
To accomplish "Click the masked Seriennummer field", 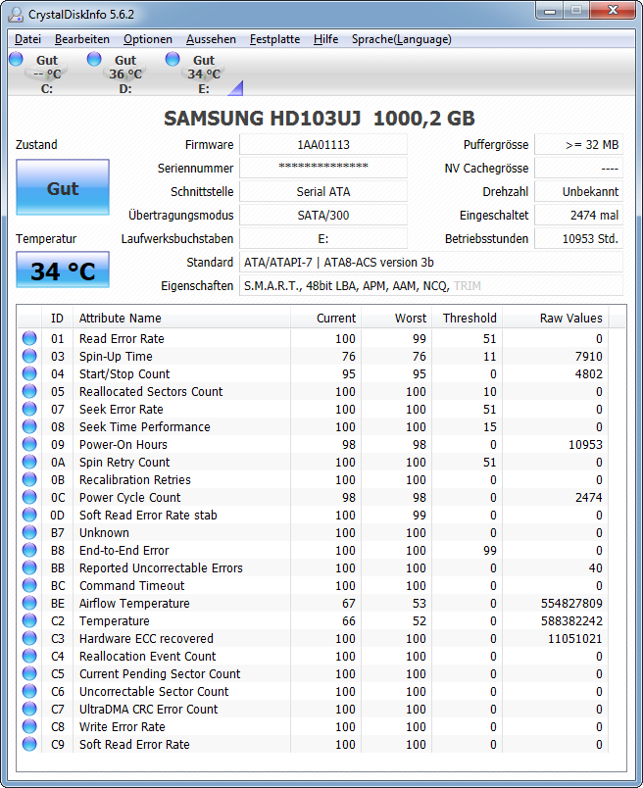I will click(x=323, y=168).
